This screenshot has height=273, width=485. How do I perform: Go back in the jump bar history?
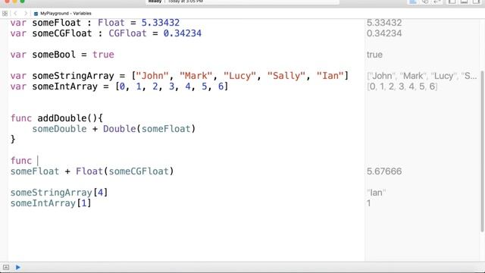[15, 14]
